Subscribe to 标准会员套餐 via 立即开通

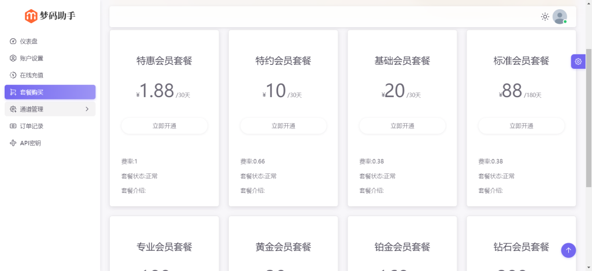point(521,126)
